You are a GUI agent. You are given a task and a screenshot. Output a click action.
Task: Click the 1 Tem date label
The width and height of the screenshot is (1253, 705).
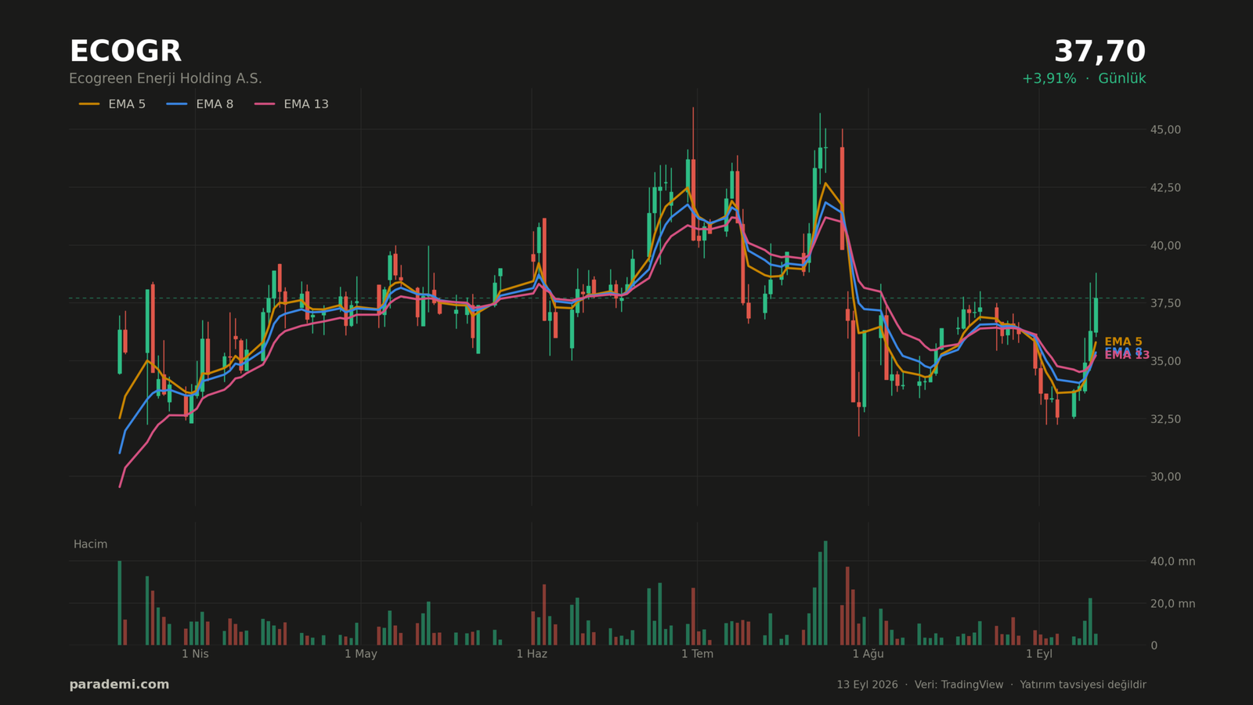(697, 654)
